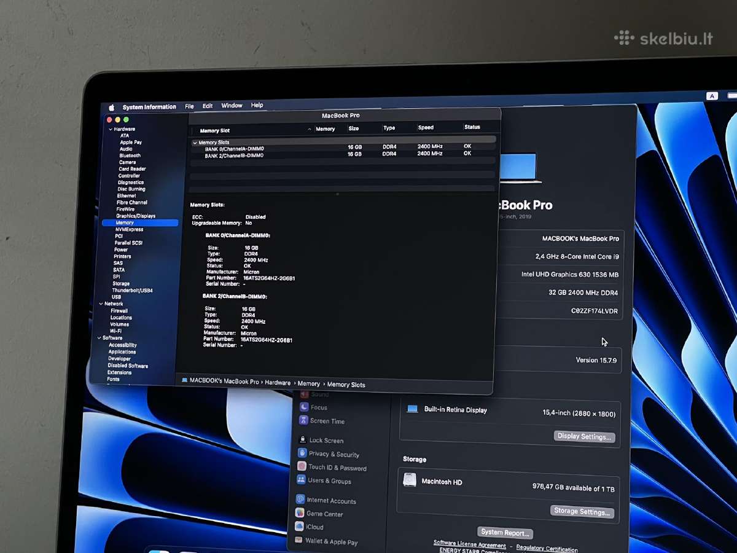Select USB in the sidebar
The height and width of the screenshot is (553, 737).
click(x=116, y=297)
